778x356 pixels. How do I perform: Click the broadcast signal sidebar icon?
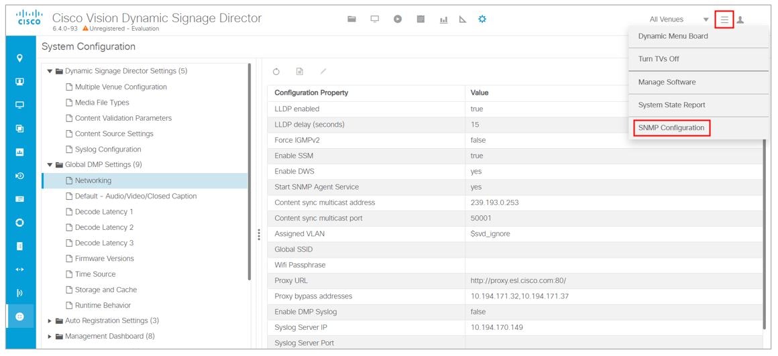pos(20,293)
